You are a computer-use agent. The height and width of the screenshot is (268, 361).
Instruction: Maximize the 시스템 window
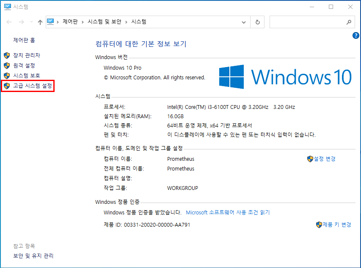[x=331, y=7]
